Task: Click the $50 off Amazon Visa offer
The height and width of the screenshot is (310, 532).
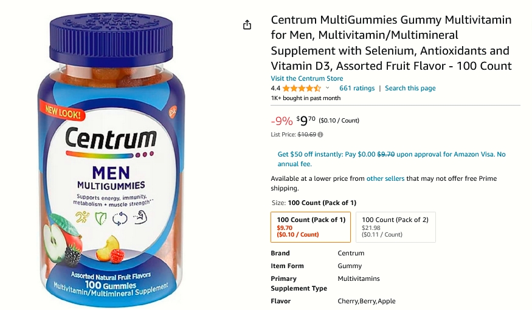Action: [x=392, y=159]
